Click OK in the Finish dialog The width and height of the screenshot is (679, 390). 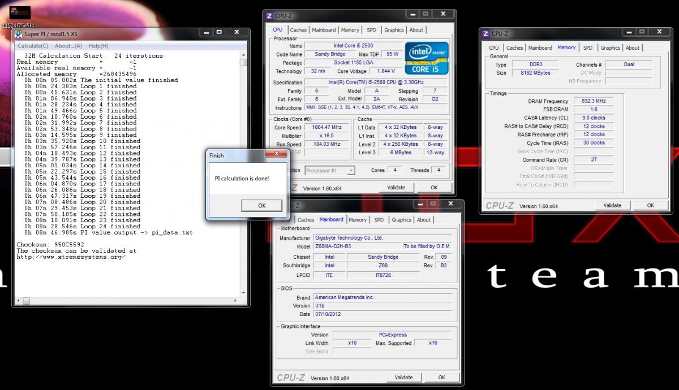point(261,206)
